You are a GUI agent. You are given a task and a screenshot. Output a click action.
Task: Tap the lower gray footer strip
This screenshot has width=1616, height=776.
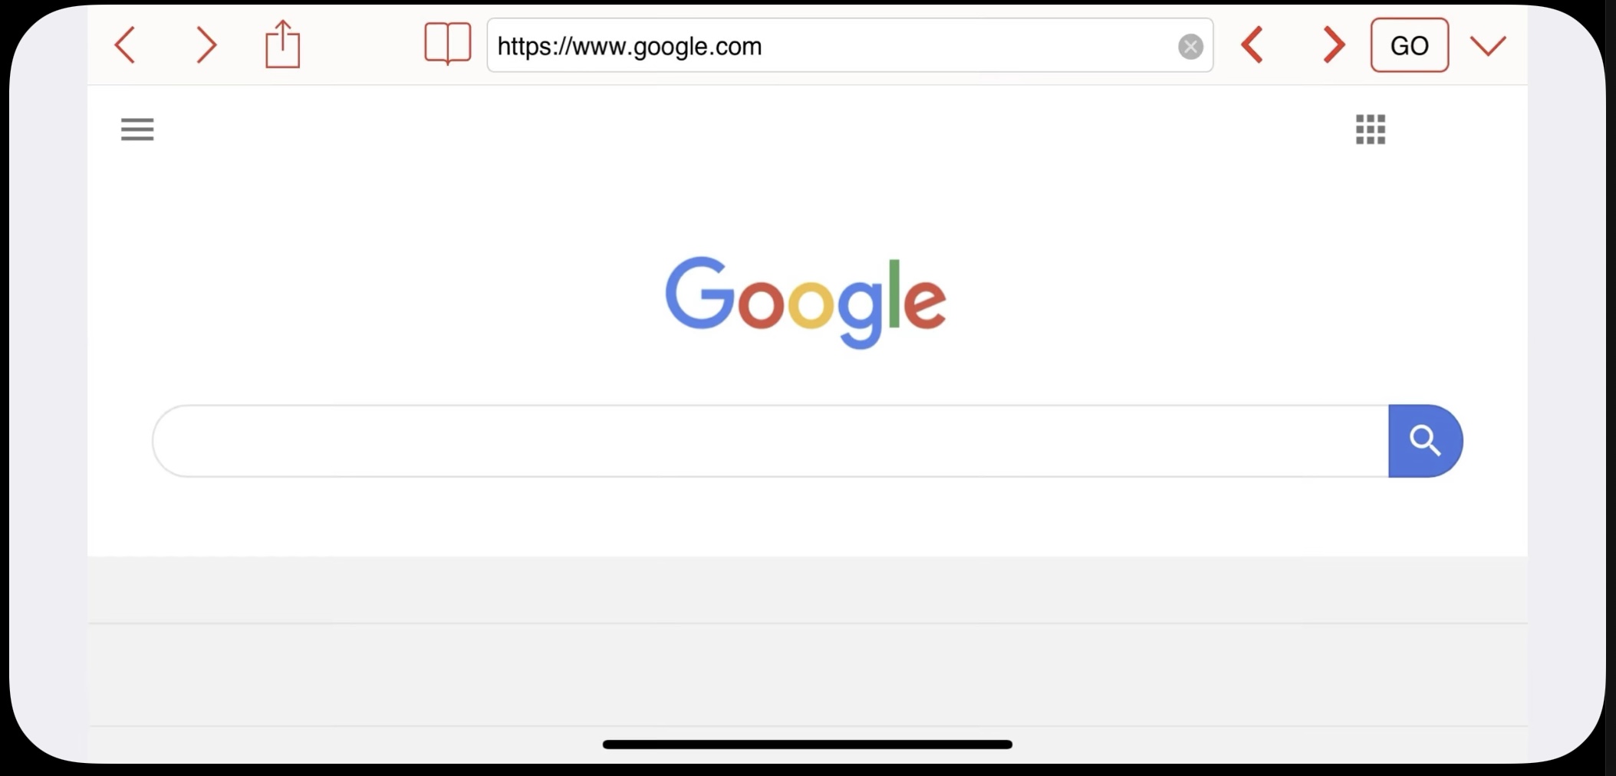[808, 675]
